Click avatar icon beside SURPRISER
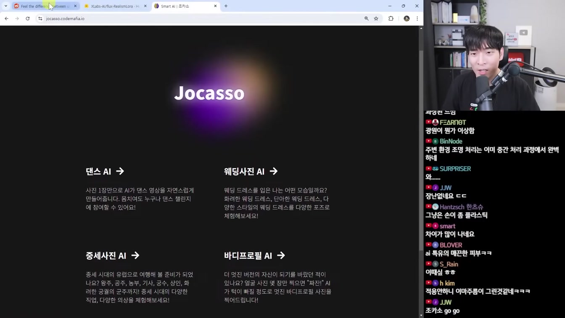This screenshot has height=318, width=565. coord(436,169)
